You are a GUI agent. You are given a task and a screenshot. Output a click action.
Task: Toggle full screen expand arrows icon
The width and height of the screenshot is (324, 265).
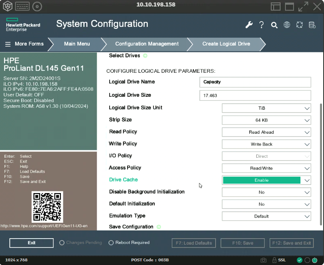[x=303, y=7]
